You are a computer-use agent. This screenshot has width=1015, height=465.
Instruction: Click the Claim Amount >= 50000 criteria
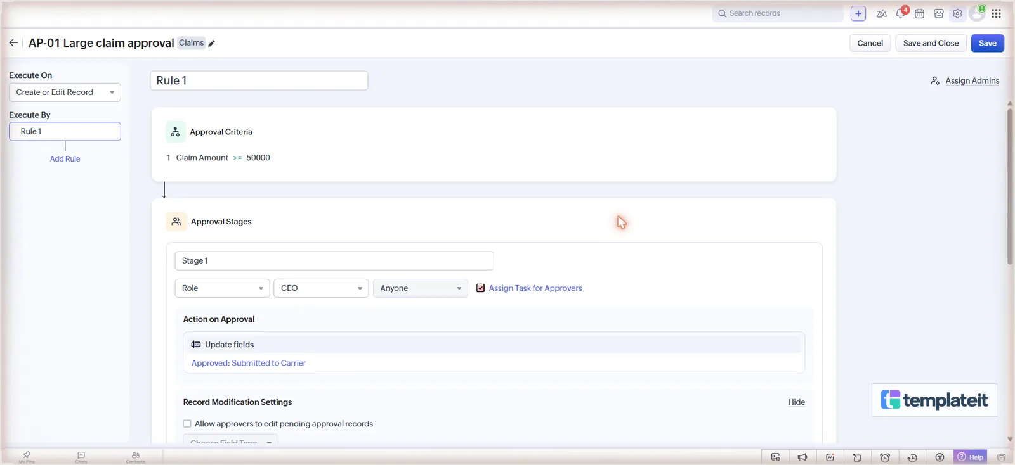tap(223, 158)
